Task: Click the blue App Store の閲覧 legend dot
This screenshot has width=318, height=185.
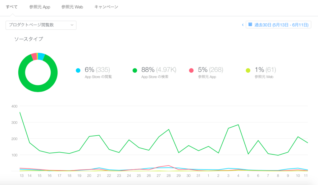Action: [78, 70]
